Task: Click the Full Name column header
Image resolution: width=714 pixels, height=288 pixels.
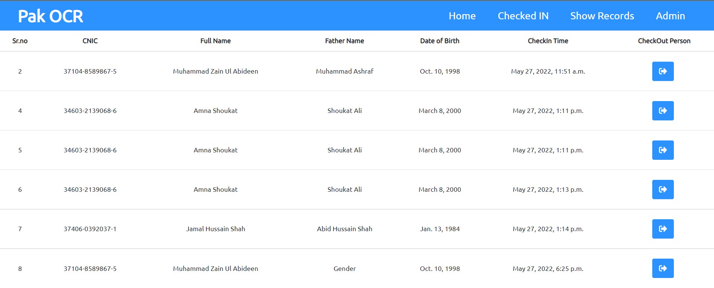Action: (215, 41)
